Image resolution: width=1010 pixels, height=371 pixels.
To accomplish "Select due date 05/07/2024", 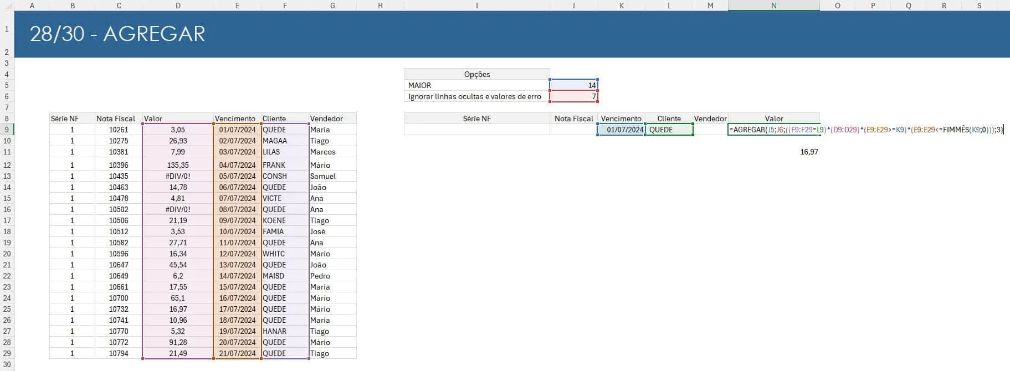I will [x=237, y=176].
